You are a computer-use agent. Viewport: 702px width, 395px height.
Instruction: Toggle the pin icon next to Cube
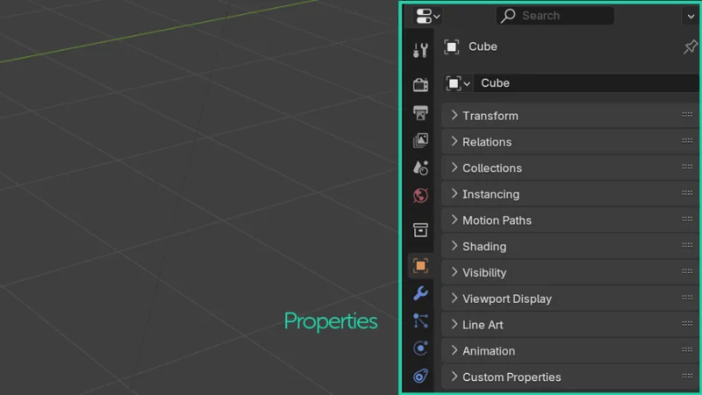(691, 47)
